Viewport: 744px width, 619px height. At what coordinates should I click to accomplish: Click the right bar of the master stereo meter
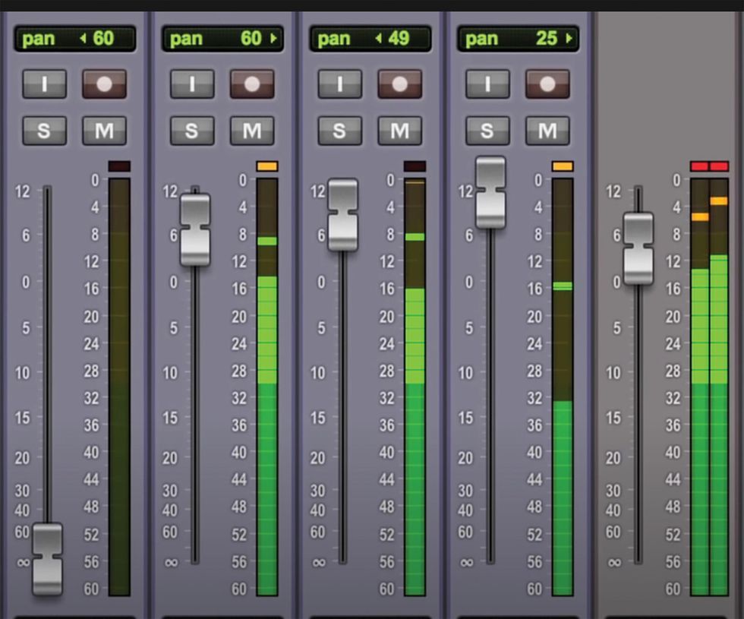719,387
